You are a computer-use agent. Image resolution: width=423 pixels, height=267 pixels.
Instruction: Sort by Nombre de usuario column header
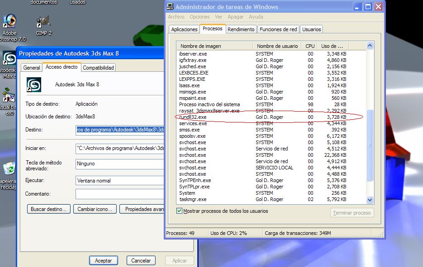pos(277,46)
